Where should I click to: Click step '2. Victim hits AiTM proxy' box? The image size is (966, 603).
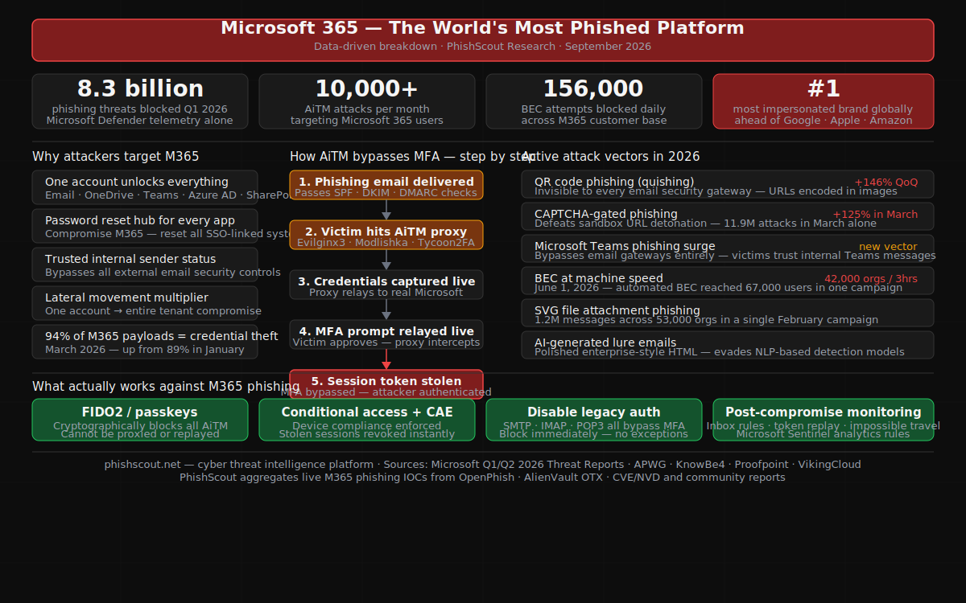(386, 235)
